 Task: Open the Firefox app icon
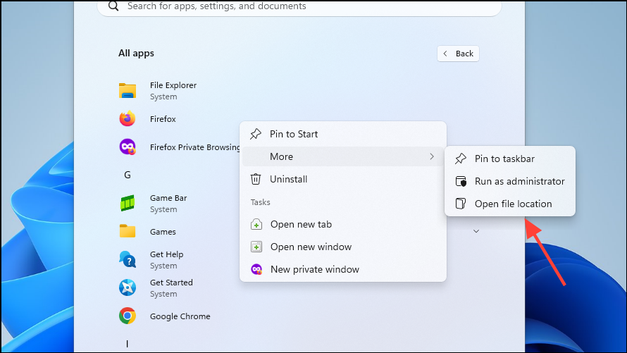pos(127,119)
